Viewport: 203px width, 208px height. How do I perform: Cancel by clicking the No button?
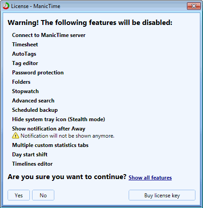click(x=43, y=195)
